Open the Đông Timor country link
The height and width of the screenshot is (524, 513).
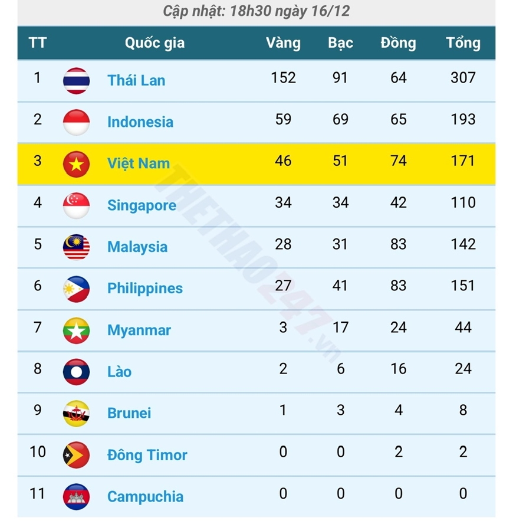click(147, 455)
